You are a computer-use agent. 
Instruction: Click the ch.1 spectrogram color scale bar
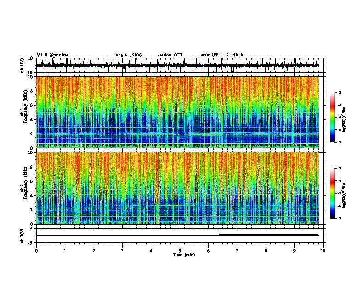click(x=333, y=118)
